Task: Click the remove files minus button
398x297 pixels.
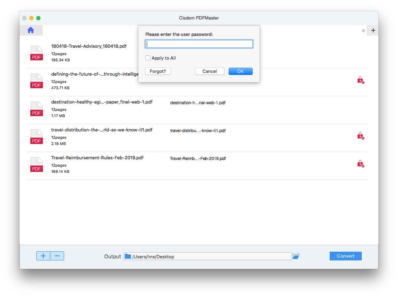Action: tap(57, 256)
